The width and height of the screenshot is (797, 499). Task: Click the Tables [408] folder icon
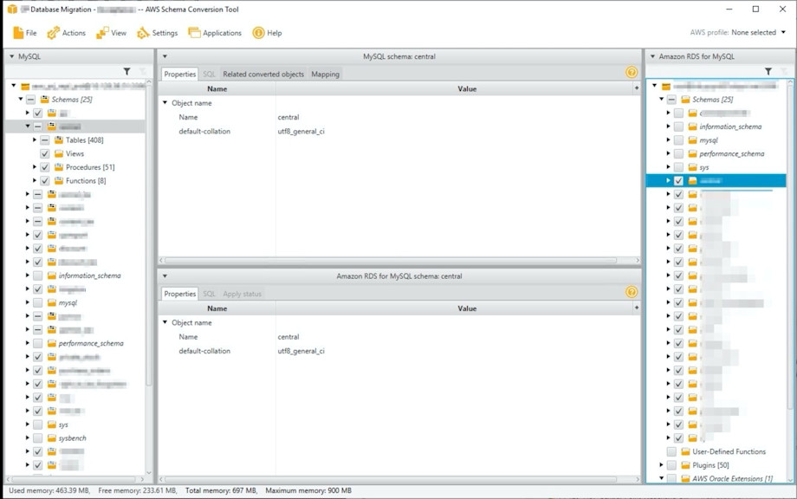click(x=58, y=139)
